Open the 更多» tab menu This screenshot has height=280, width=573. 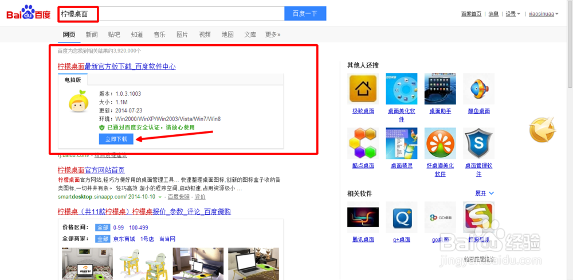[273, 35]
